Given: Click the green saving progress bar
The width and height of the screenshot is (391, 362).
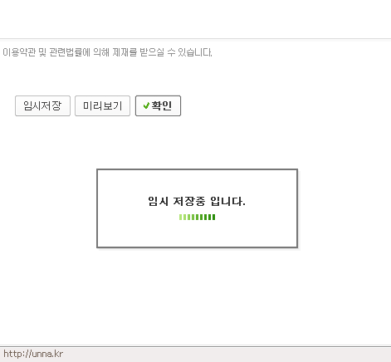Looking at the screenshot, I should pos(197,217).
